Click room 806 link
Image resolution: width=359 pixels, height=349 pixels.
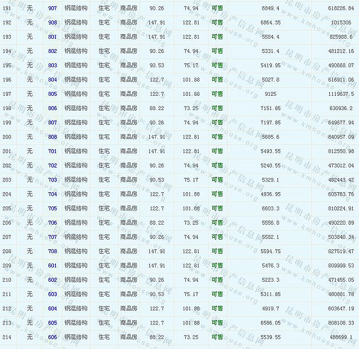coord(52,108)
